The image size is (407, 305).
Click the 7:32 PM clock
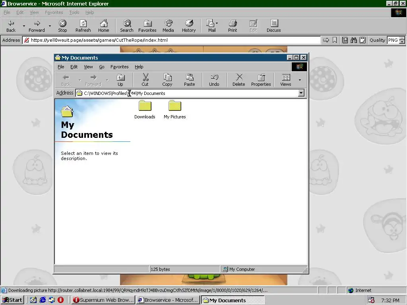click(x=390, y=300)
